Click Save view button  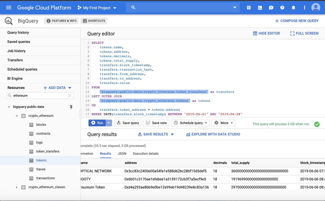pos(156,123)
